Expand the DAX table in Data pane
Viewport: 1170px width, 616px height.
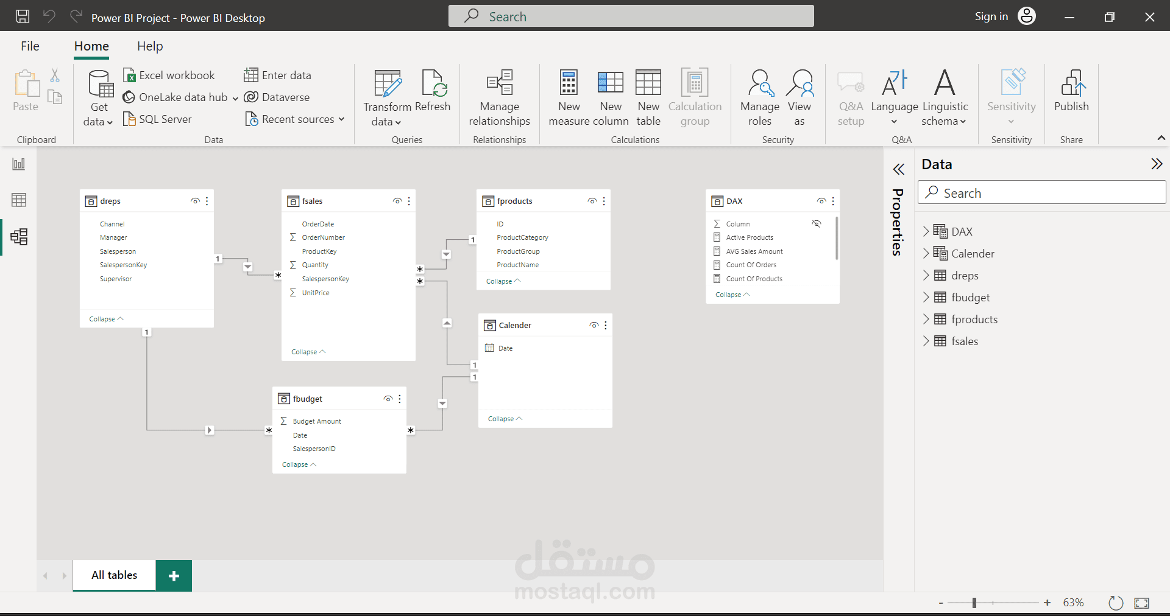pyautogui.click(x=926, y=231)
